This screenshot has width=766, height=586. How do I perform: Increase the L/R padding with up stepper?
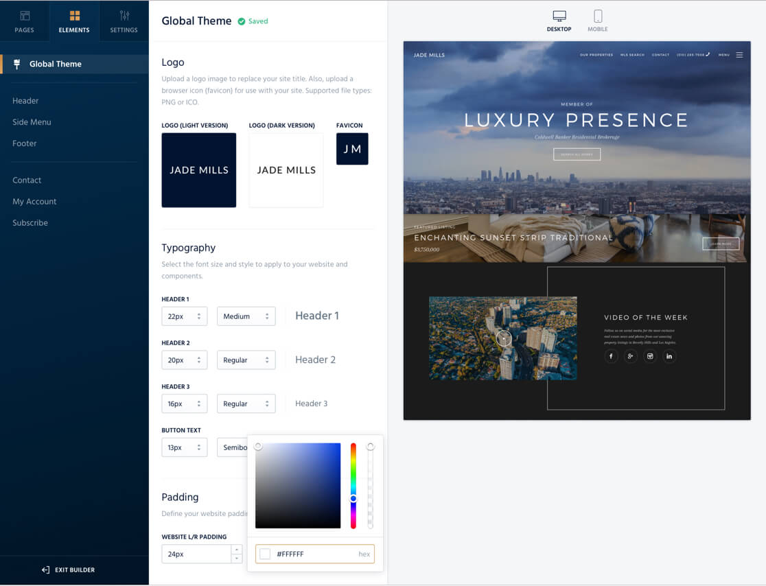point(237,550)
